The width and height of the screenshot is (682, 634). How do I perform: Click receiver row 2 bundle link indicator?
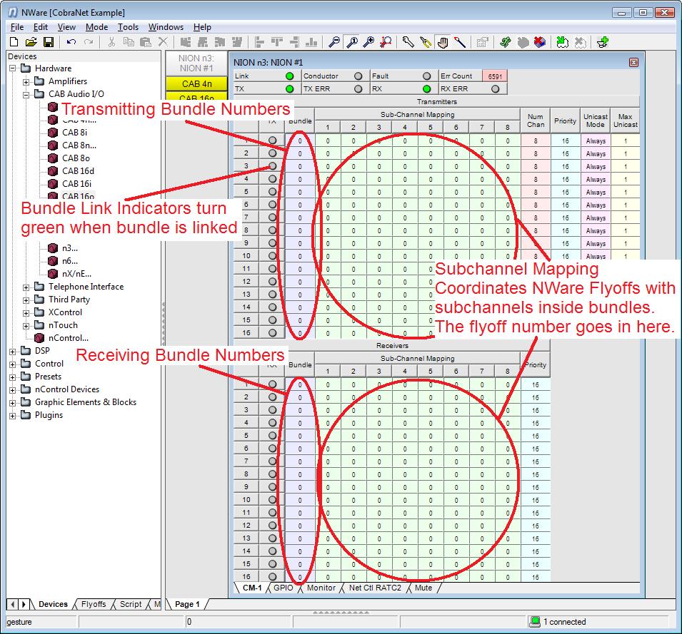pos(272,397)
